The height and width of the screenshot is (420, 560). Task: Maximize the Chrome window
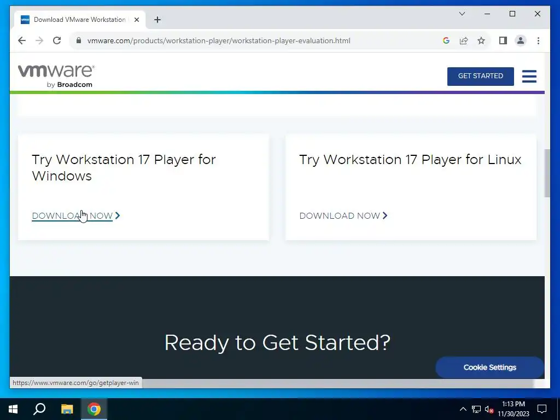[x=512, y=14]
